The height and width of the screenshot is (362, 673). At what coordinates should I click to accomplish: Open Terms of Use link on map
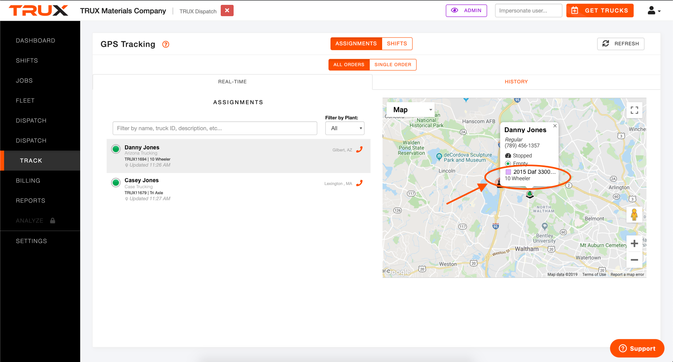pos(594,275)
